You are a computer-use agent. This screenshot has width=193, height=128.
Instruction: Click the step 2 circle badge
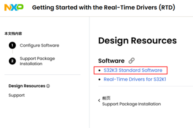12,61
